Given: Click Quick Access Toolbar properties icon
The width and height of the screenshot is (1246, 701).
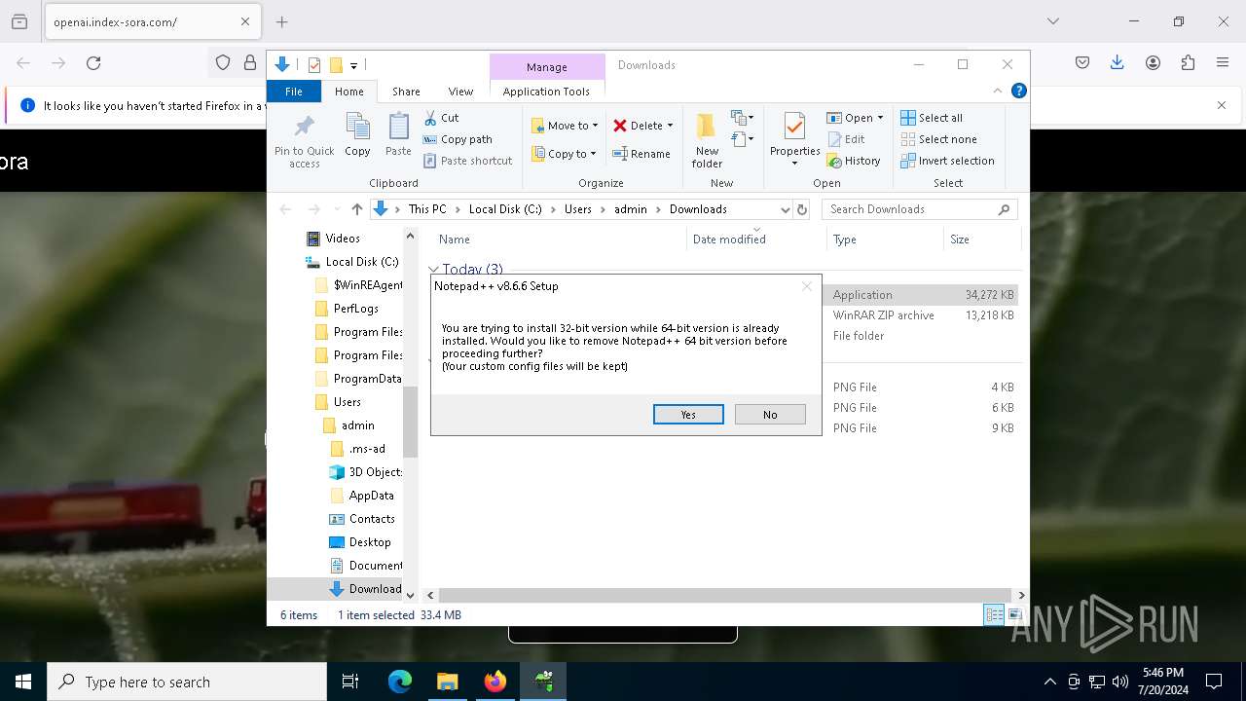Looking at the screenshot, I should coord(313,65).
